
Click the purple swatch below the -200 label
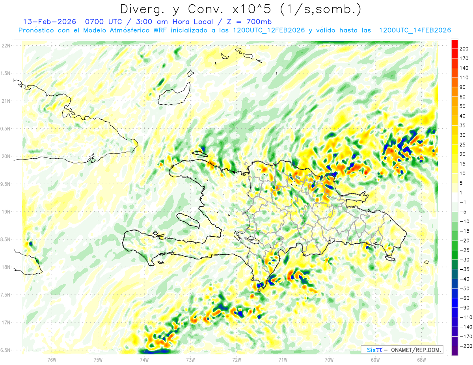click(455, 351)
